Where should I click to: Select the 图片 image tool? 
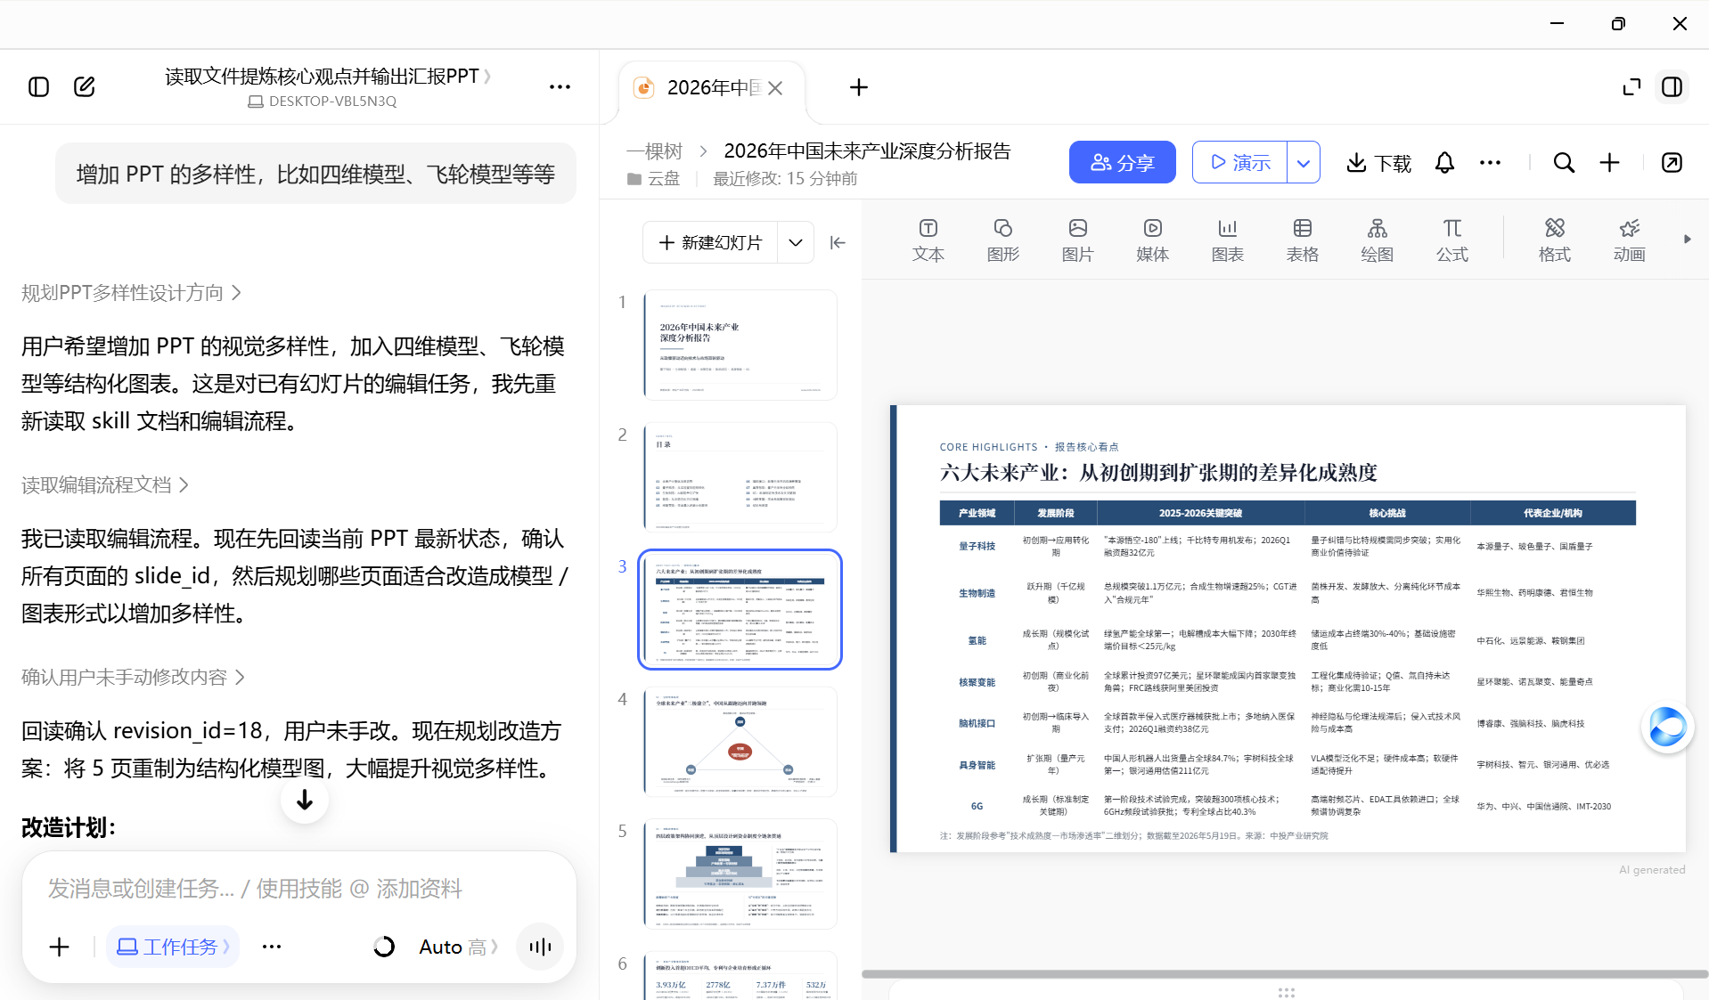[1077, 240]
